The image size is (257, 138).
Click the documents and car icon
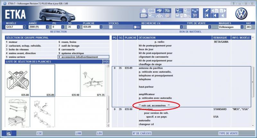pyautogui.click(x=187, y=15)
